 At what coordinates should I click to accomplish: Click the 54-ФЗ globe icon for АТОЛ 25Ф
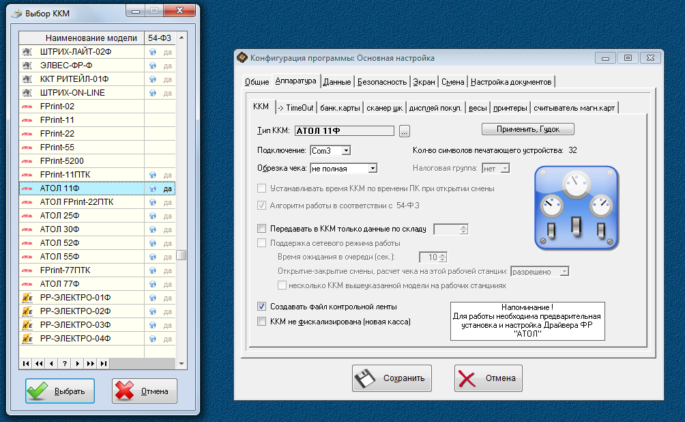coord(152,216)
